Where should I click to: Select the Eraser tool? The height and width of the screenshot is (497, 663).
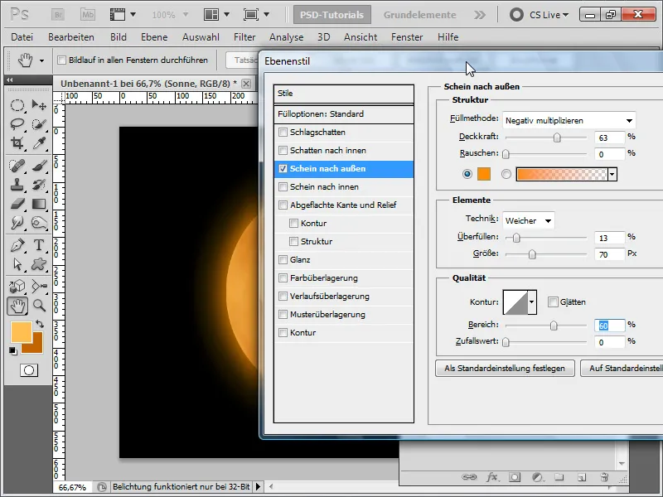tap(17, 204)
